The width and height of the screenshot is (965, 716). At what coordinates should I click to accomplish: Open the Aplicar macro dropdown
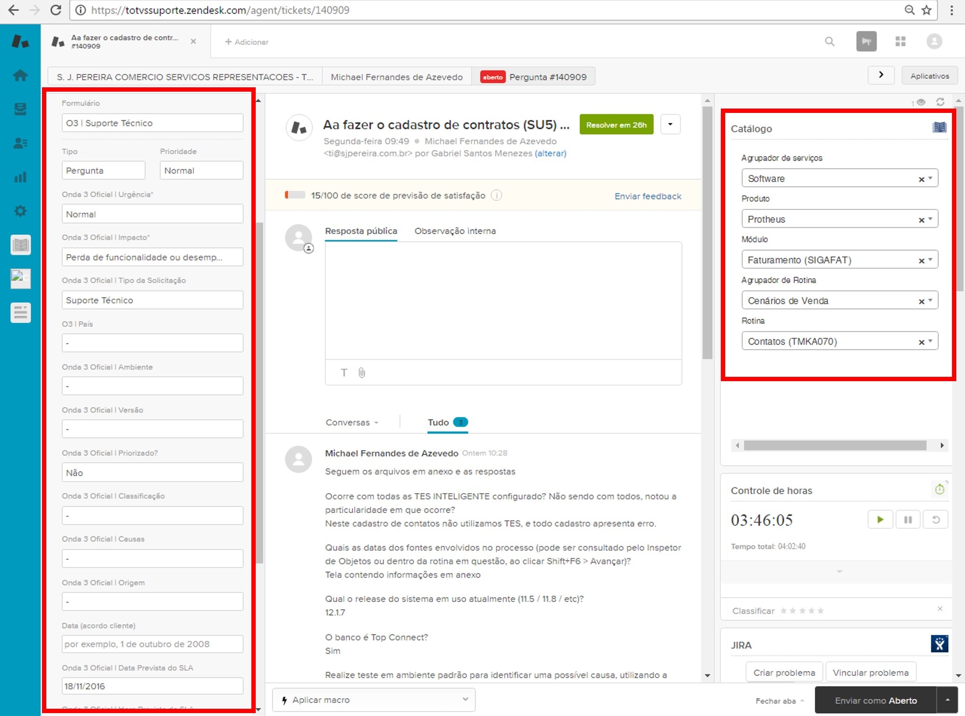click(x=374, y=700)
